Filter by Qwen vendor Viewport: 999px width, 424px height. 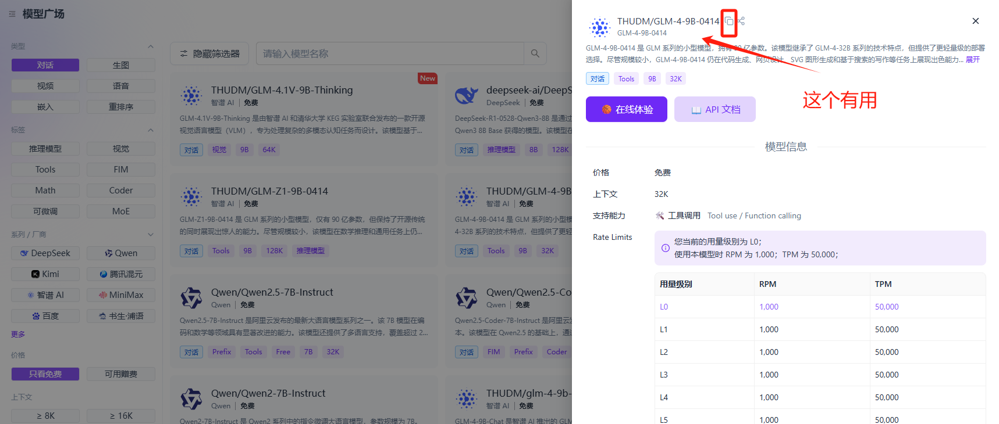121,253
